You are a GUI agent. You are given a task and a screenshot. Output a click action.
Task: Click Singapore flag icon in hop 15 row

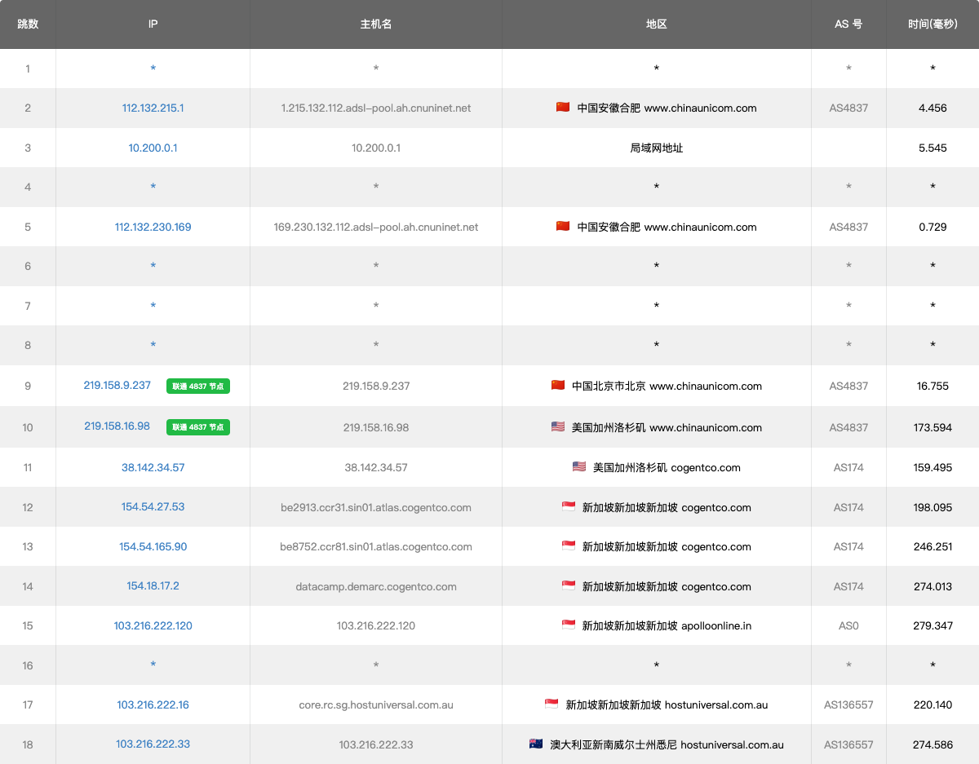(x=569, y=625)
